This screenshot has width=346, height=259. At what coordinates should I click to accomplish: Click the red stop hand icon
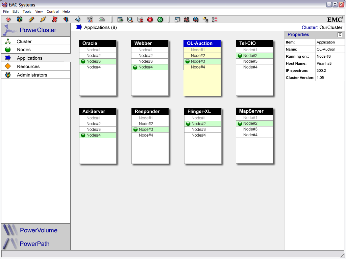click(x=150, y=20)
